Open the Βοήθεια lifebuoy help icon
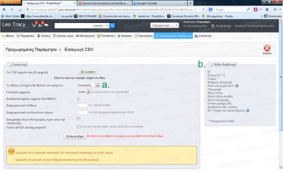This screenshot has height=172, width=283. (x=267, y=48)
